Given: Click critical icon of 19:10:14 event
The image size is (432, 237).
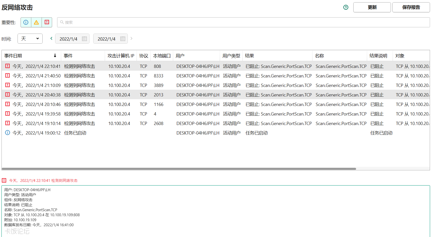Looking at the screenshot, I should click(x=8, y=123).
